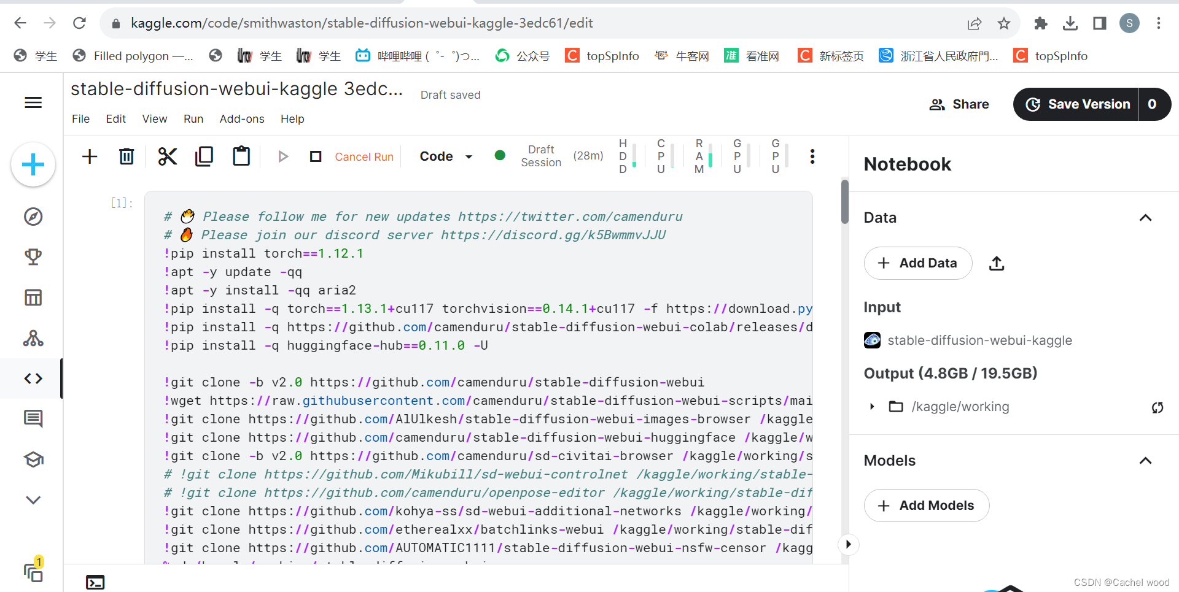Click the HDD usage meter
This screenshot has height=592, width=1179.
coord(627,156)
